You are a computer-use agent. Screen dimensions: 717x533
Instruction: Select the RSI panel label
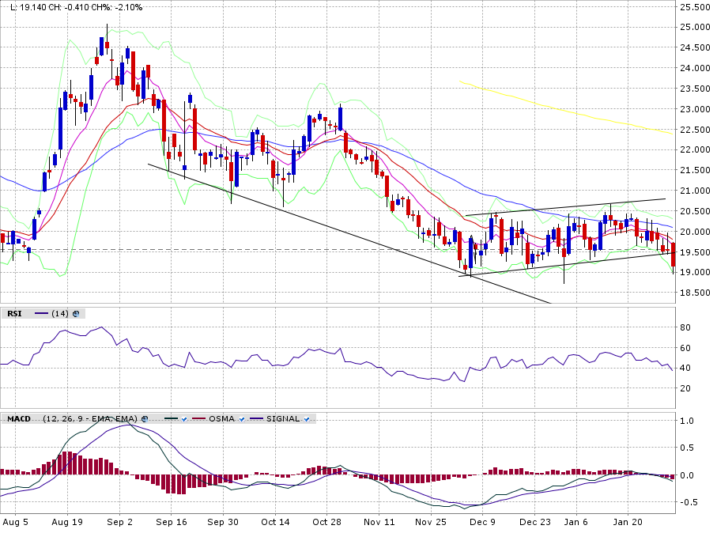[x=14, y=314]
